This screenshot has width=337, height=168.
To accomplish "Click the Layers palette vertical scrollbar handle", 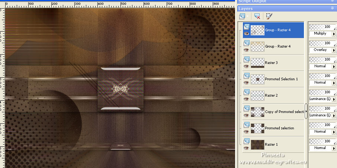I will point(306,111).
